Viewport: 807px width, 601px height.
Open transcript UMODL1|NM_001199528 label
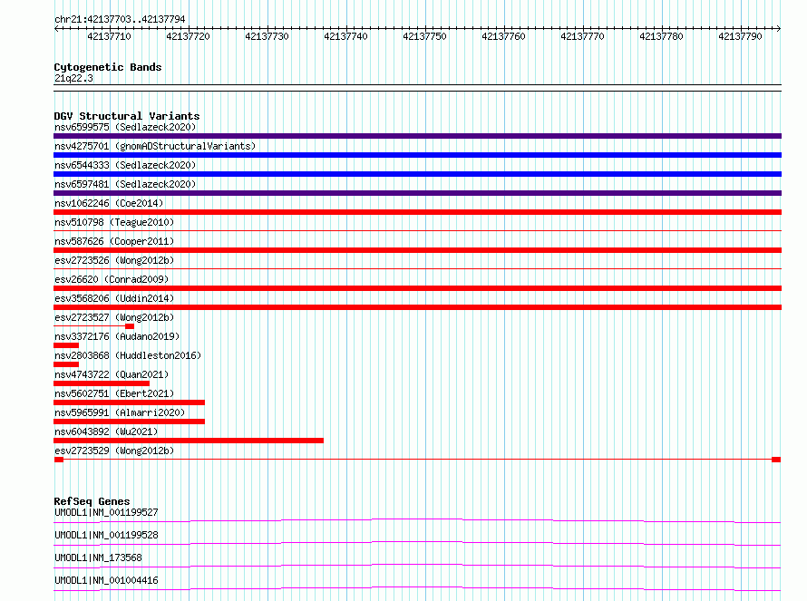tap(106, 535)
